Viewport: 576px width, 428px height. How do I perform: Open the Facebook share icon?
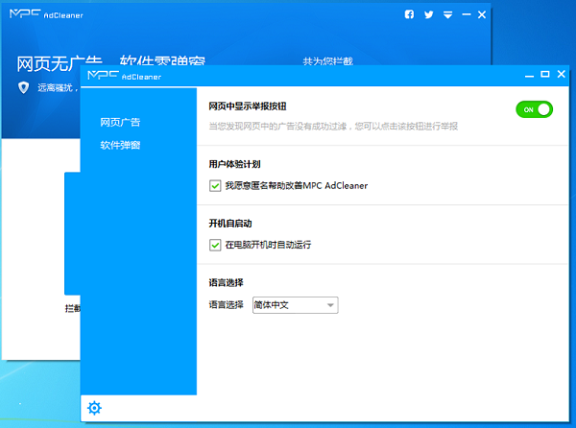(x=409, y=14)
